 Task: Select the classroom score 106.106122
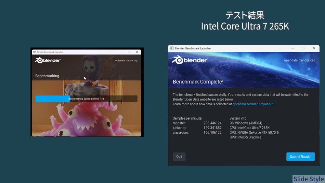[213, 133]
